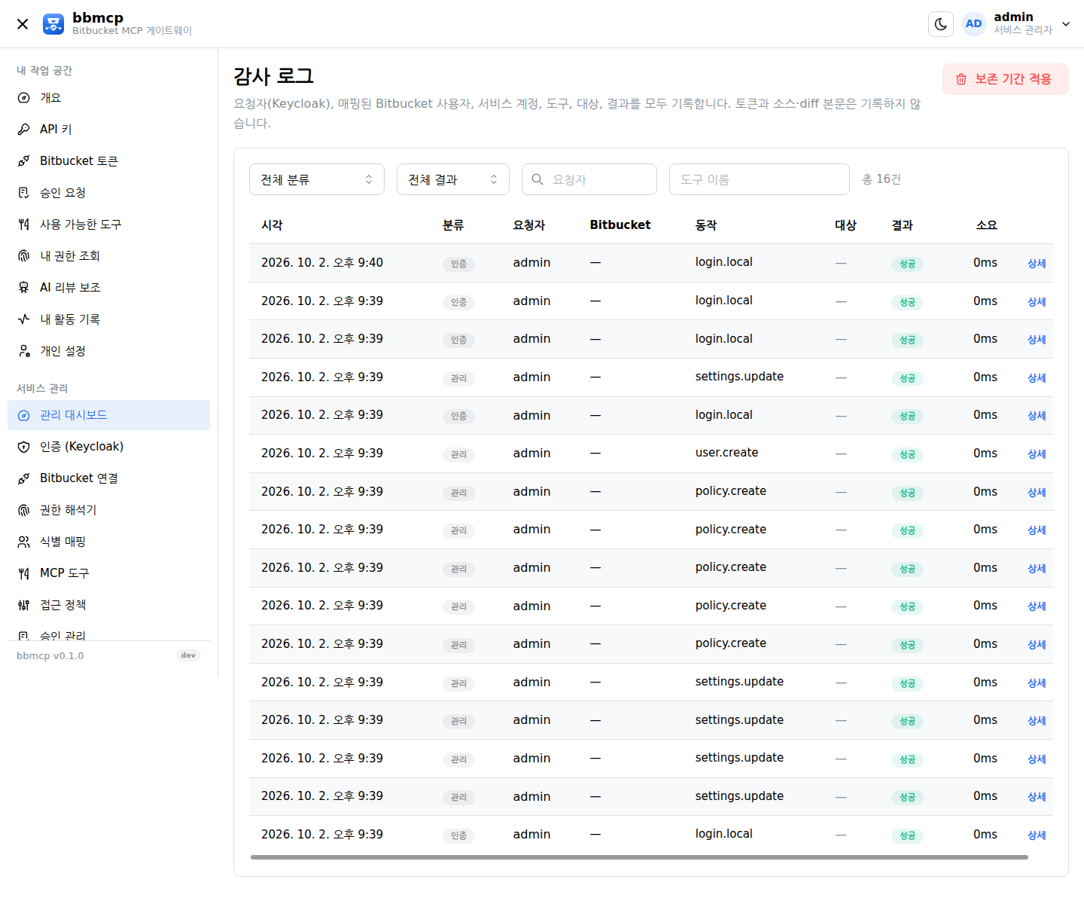Open 식별 매핑 users icon

pos(24,542)
